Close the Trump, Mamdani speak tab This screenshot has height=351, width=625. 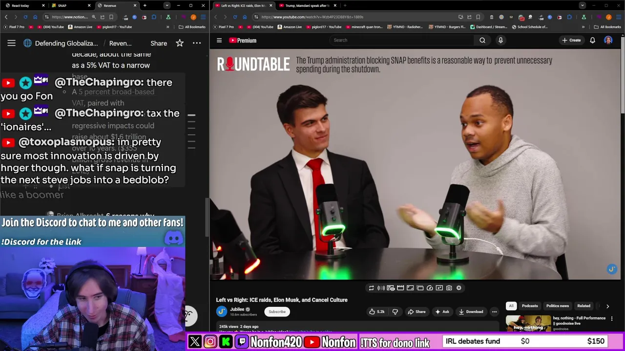point(335,5)
